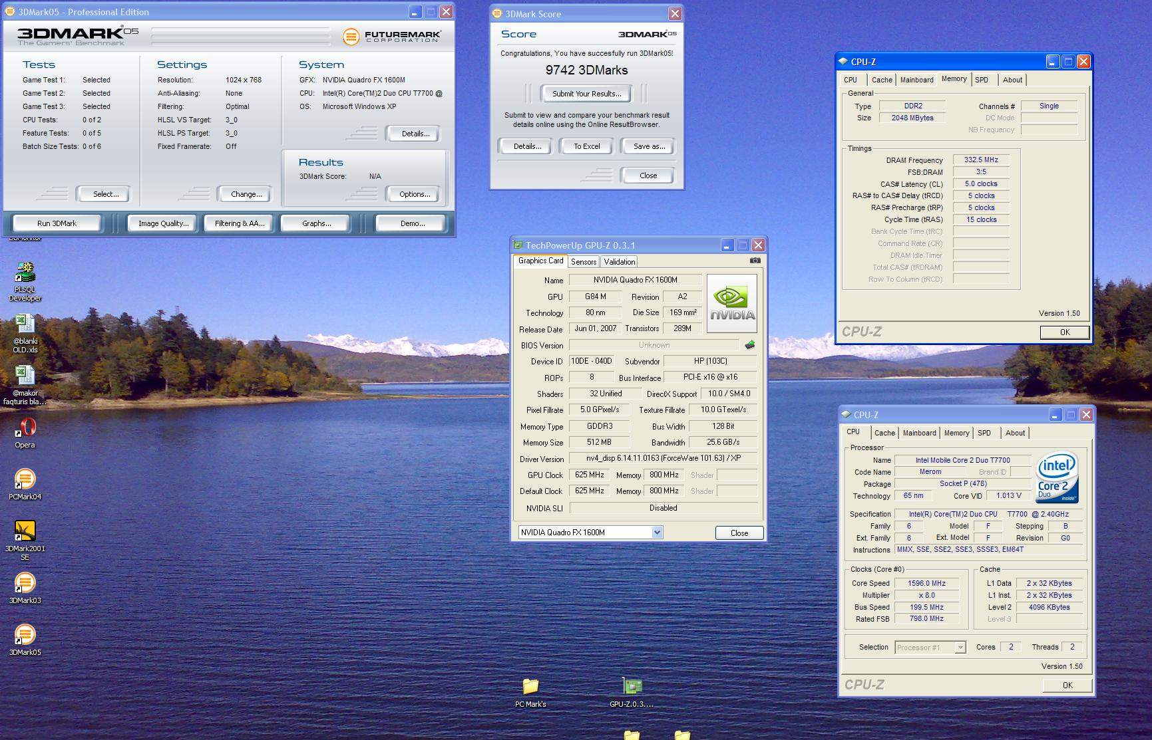The height and width of the screenshot is (740, 1152).
Task: Click the Close button in GPU-Z
Action: pos(739,533)
